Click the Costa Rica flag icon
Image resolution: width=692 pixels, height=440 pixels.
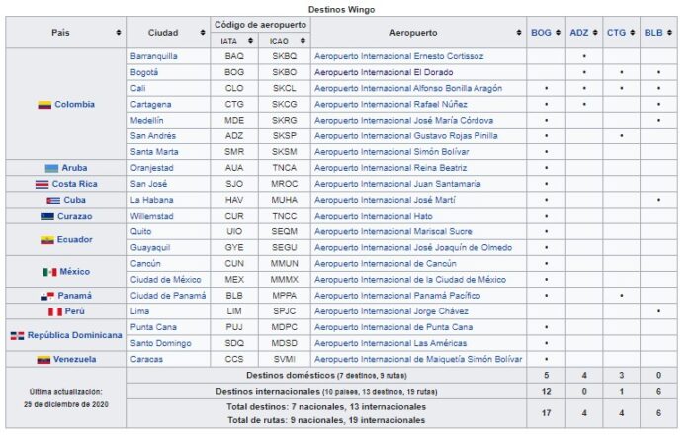click(42, 184)
